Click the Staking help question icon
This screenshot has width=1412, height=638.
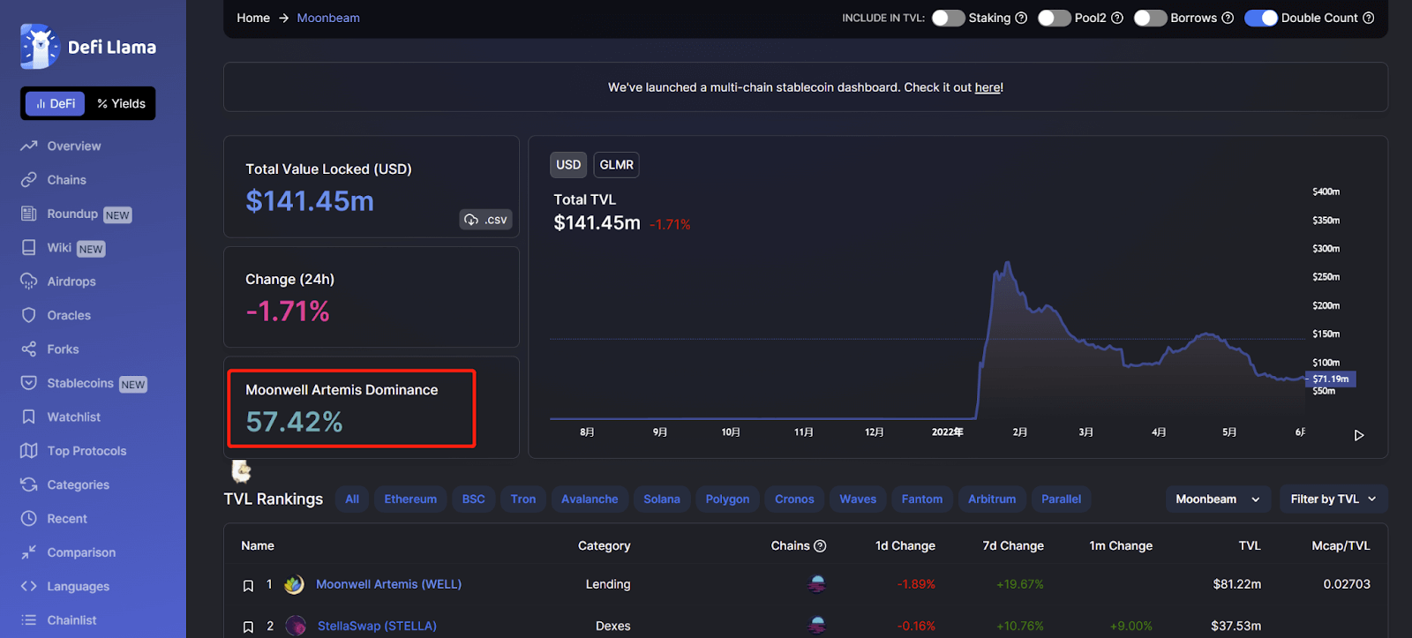1021,18
